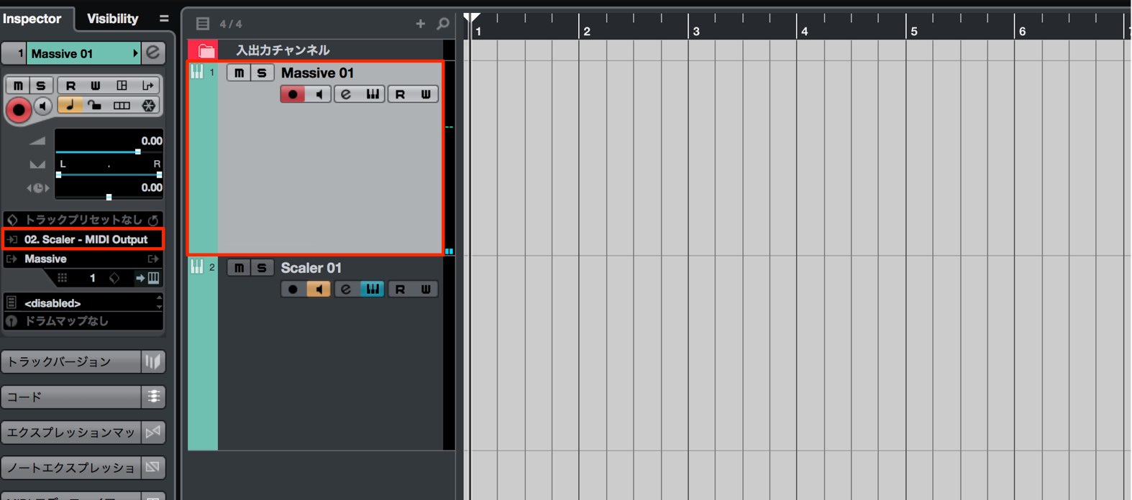
Task: Open Massive 01 instrument keyboard icon
Action: [x=373, y=94]
